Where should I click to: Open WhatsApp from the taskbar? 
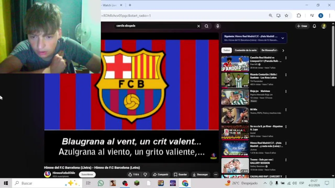[100, 183]
